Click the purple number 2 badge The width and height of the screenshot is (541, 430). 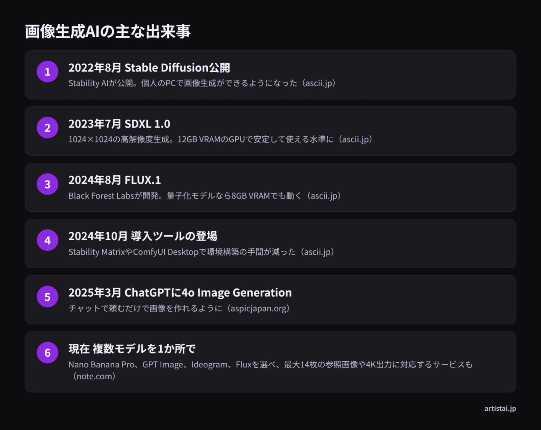[47, 128]
